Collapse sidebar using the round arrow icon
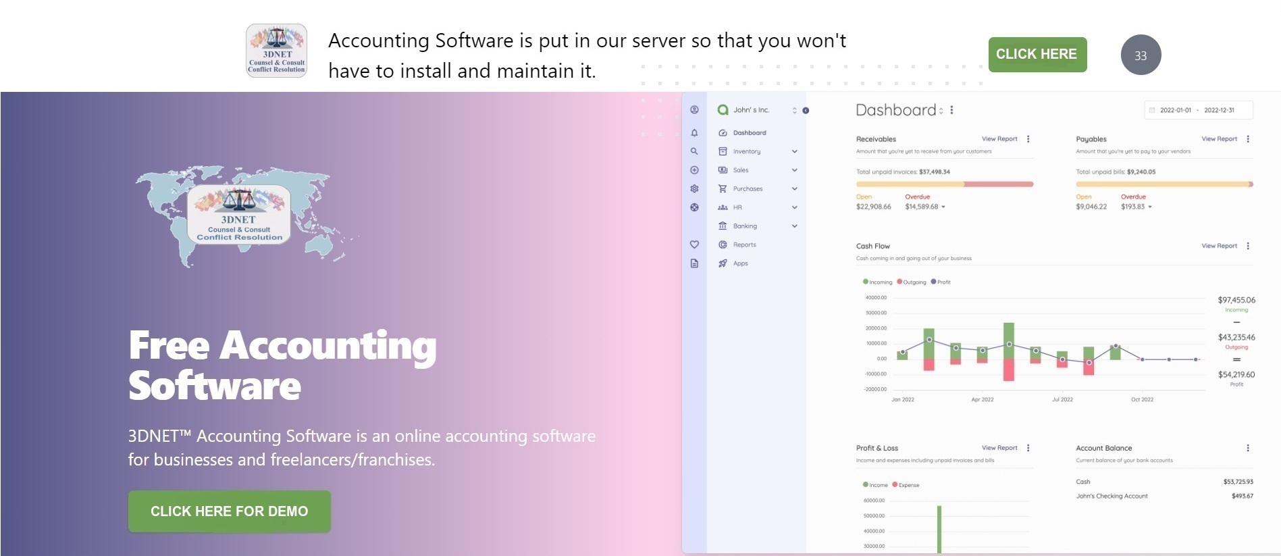The height and width of the screenshot is (556, 1281). [x=806, y=110]
